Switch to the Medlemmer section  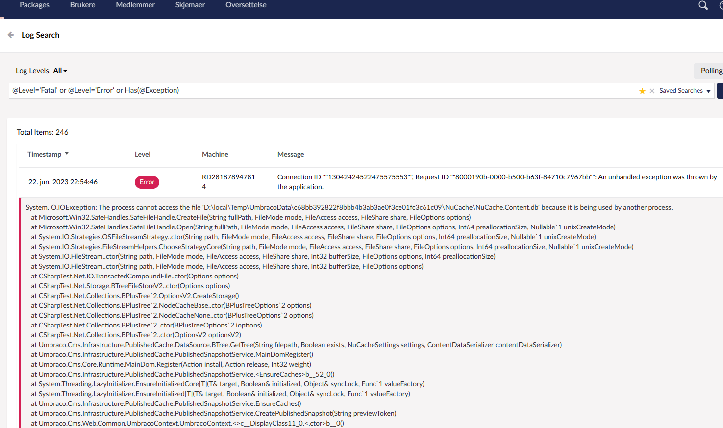tap(135, 4)
